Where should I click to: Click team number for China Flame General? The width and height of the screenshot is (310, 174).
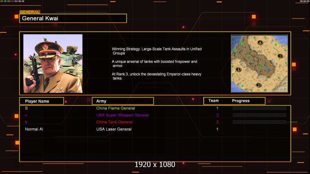[217, 108]
